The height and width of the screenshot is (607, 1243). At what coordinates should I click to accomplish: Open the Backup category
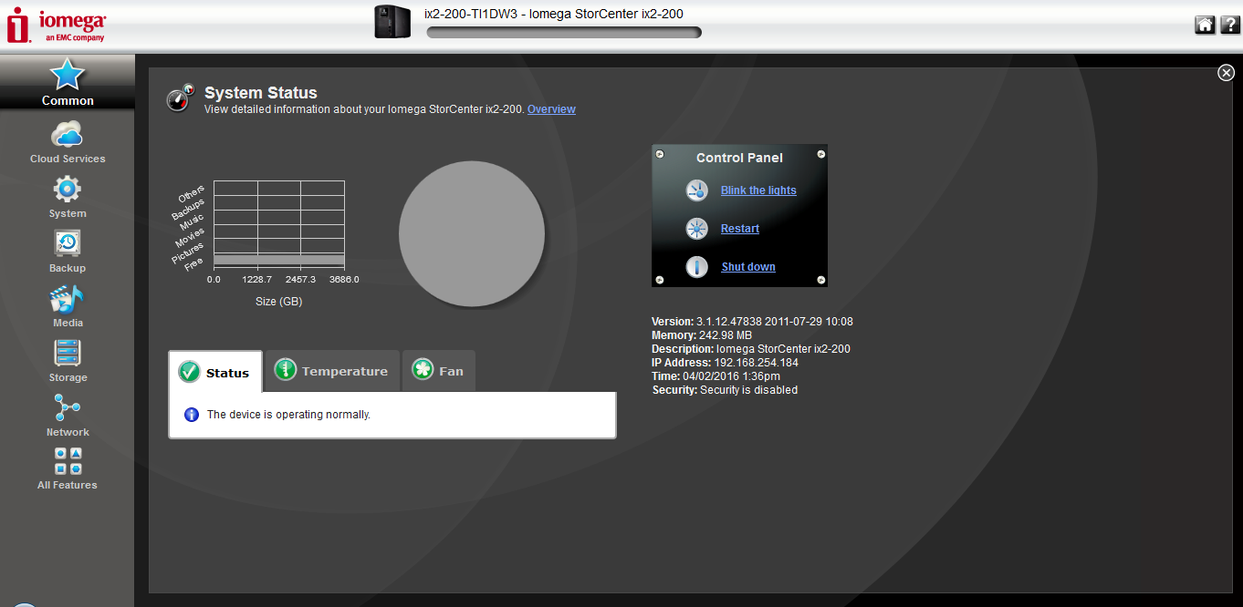pos(68,252)
